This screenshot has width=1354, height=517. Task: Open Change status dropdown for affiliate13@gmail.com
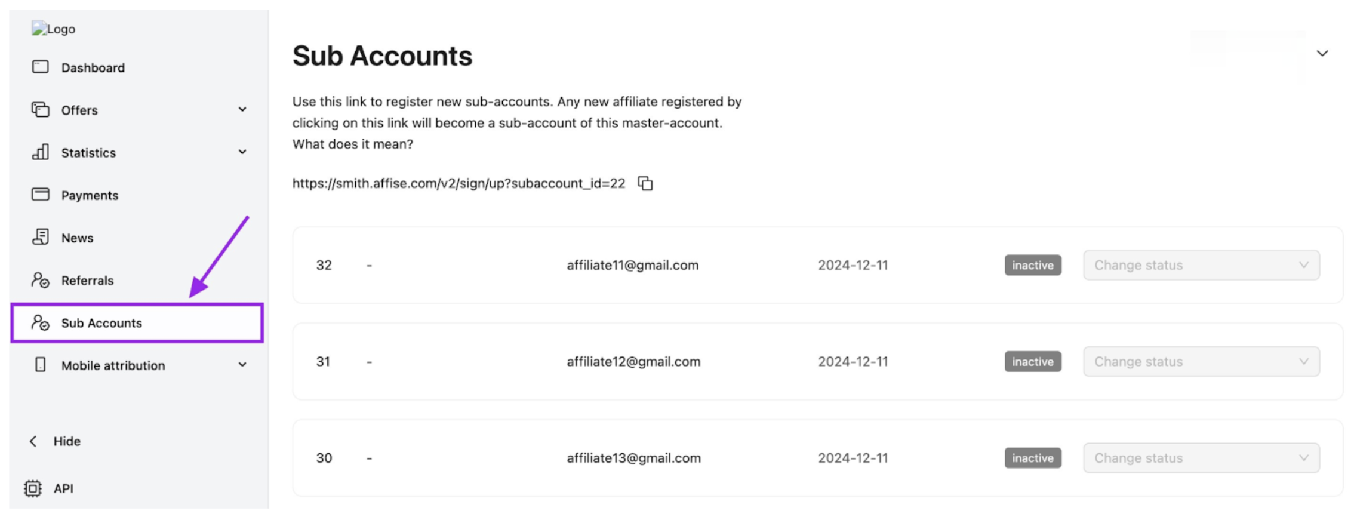coord(1201,458)
